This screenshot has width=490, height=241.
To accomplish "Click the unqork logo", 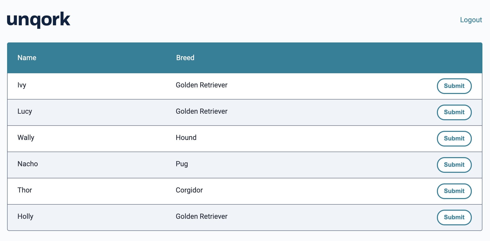I will 38,20.
